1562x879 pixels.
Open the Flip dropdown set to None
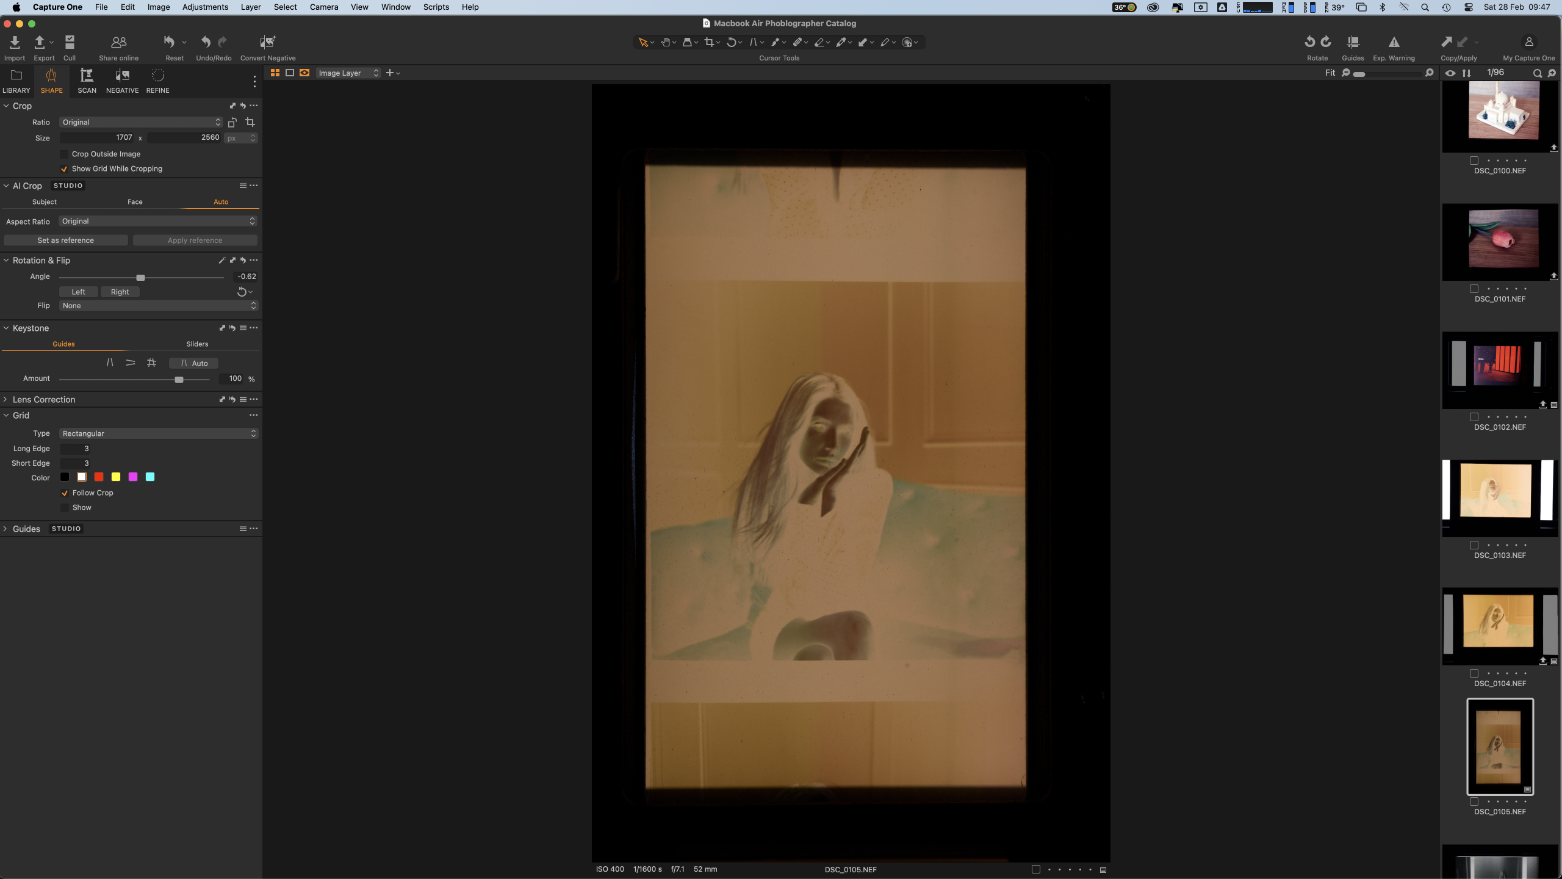[157, 305]
